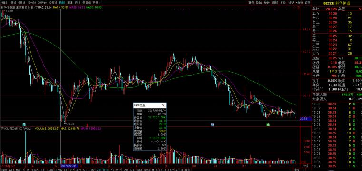The height and width of the screenshot is (171, 362).
Task: Select the RSI indicator tab
Action: 112,169
